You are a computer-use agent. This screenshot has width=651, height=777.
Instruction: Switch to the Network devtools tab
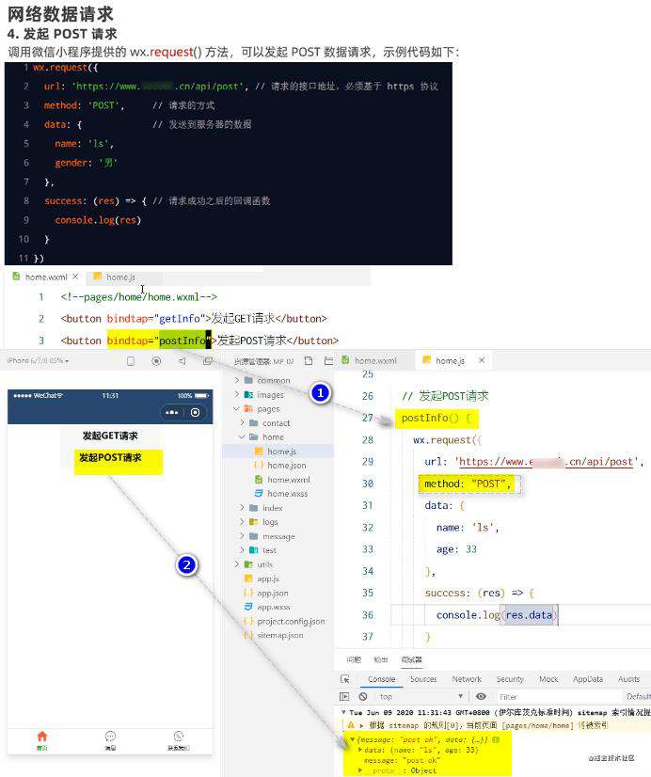pos(467,679)
